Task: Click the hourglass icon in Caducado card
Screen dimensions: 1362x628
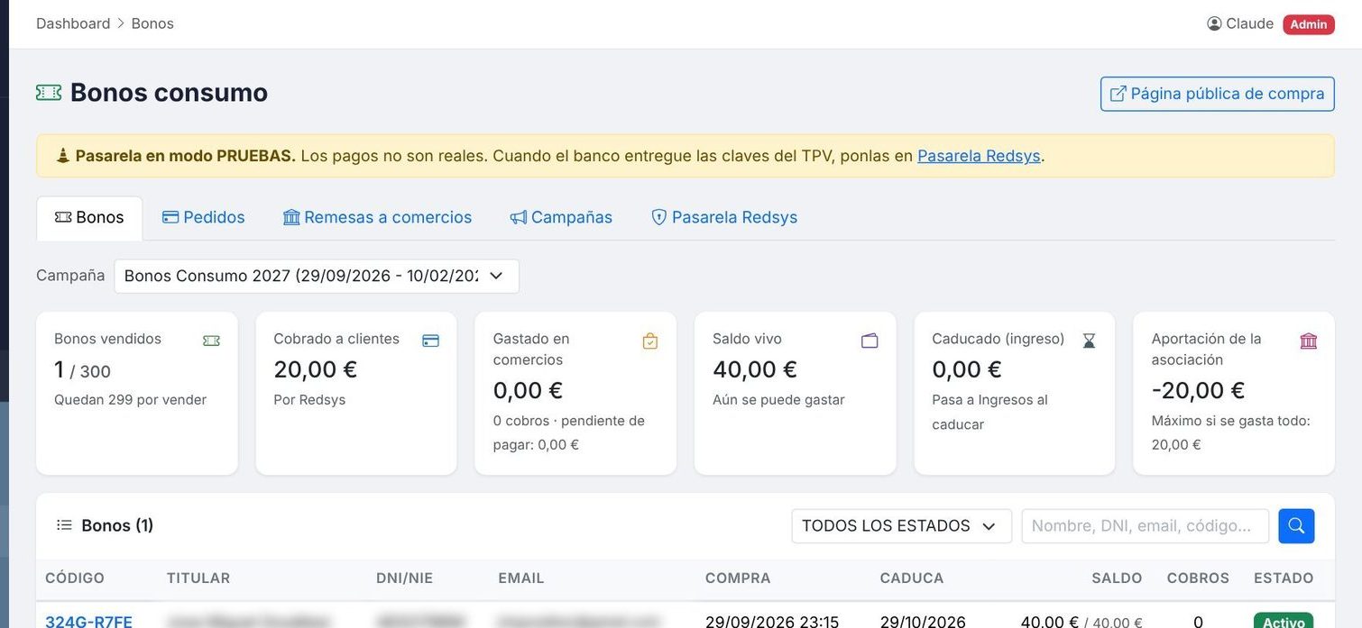Action: click(x=1089, y=341)
